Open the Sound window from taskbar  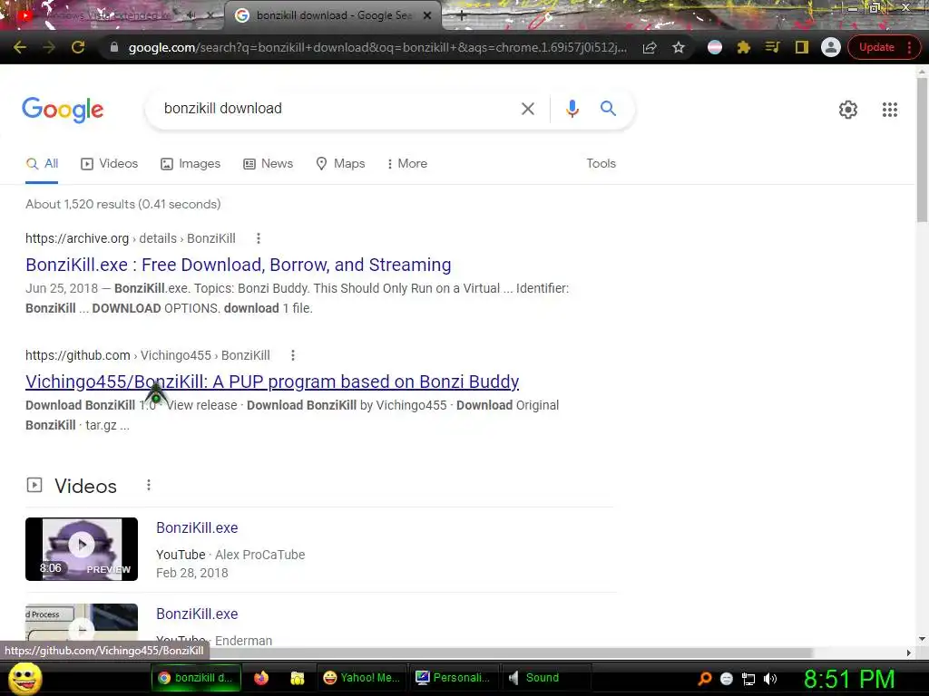[545, 678]
